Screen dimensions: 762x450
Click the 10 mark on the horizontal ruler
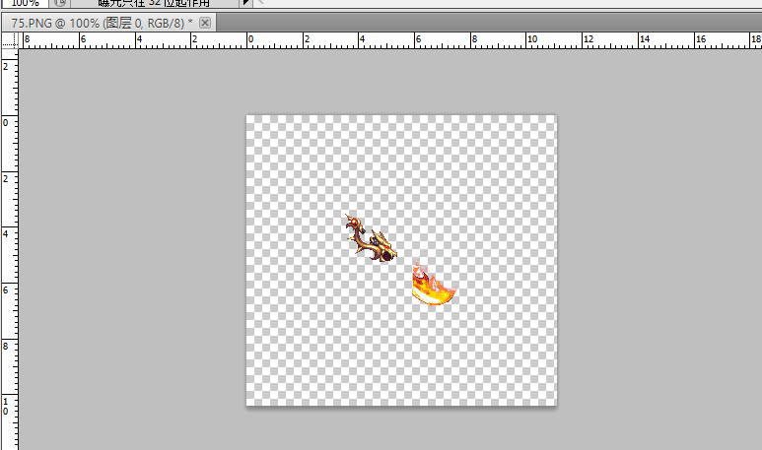tap(532, 40)
